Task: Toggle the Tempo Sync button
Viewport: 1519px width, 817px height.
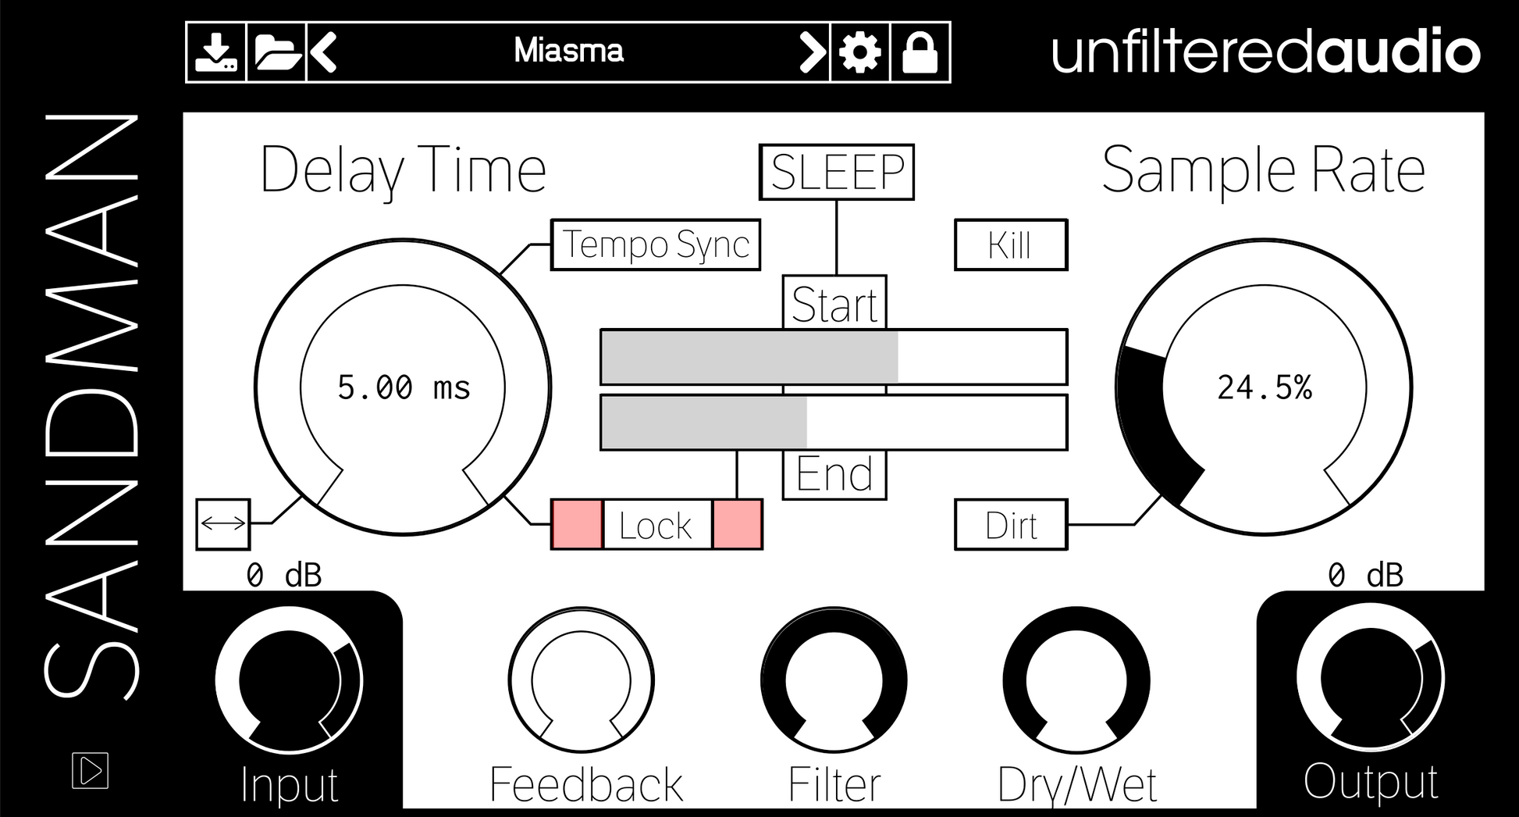Action: [656, 244]
